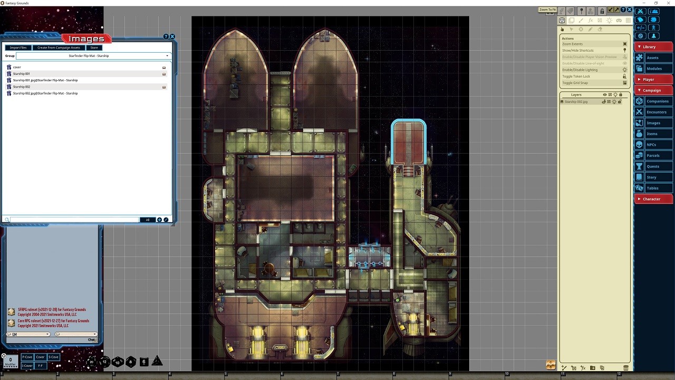
Task: Open the Quests sidebar entry
Action: pyautogui.click(x=653, y=166)
